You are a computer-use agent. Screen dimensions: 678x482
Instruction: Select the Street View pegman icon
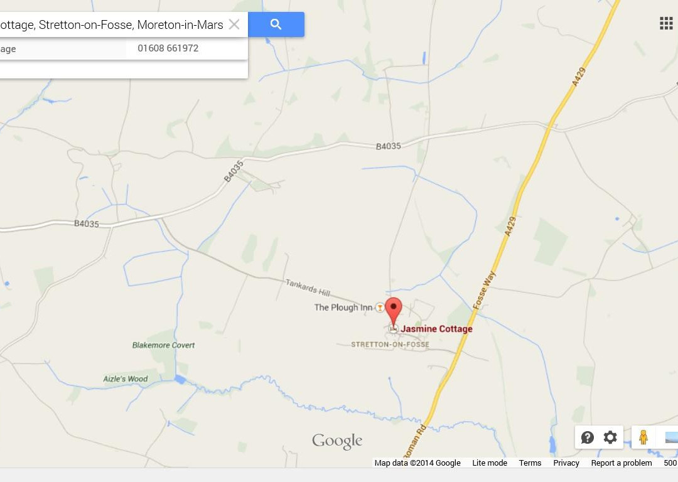pos(643,437)
